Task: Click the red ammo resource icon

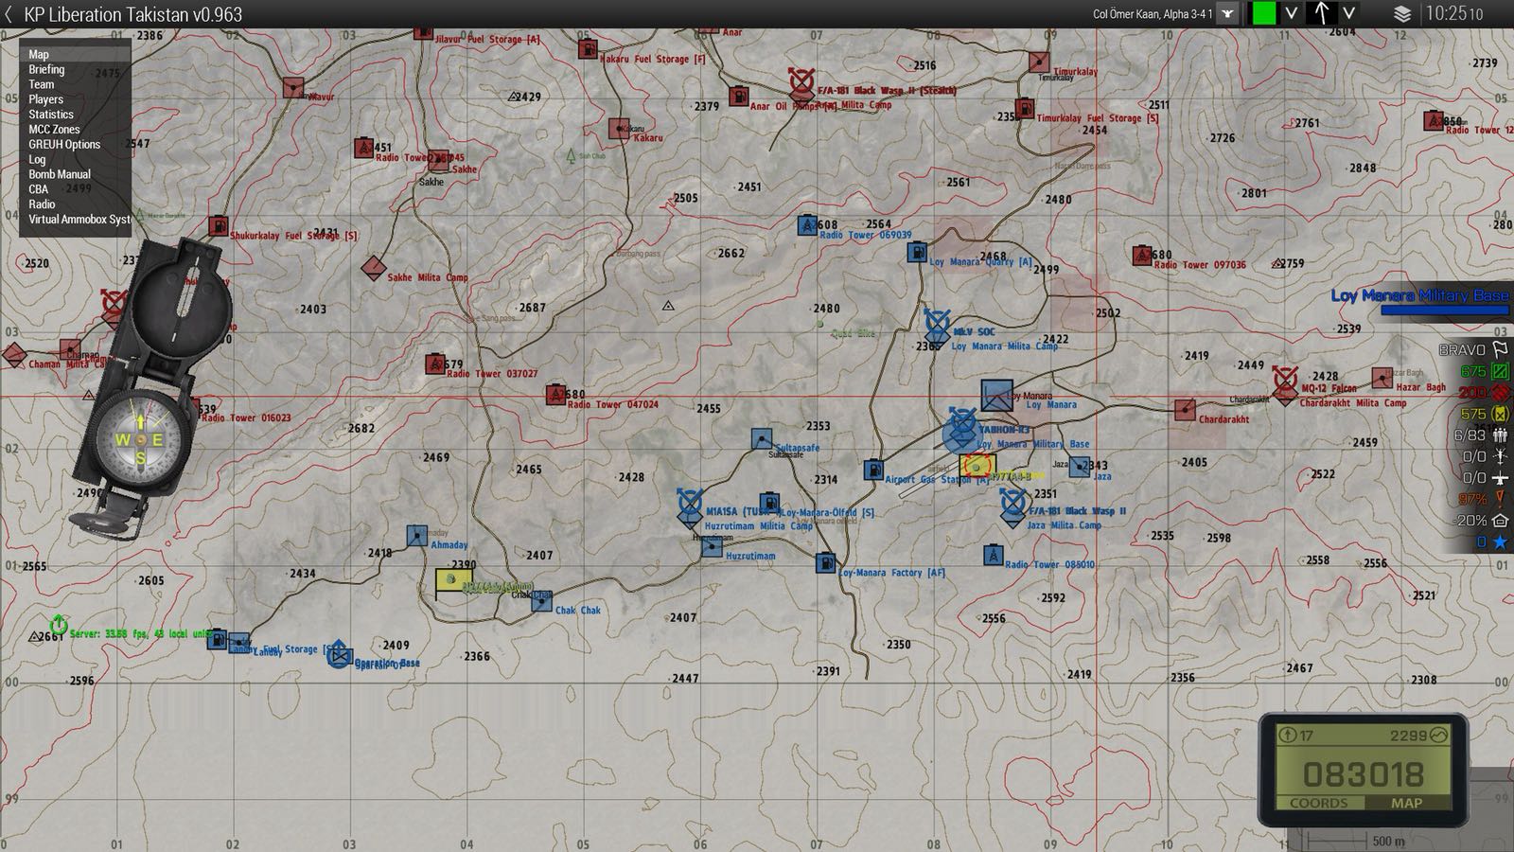Action: tap(1500, 392)
